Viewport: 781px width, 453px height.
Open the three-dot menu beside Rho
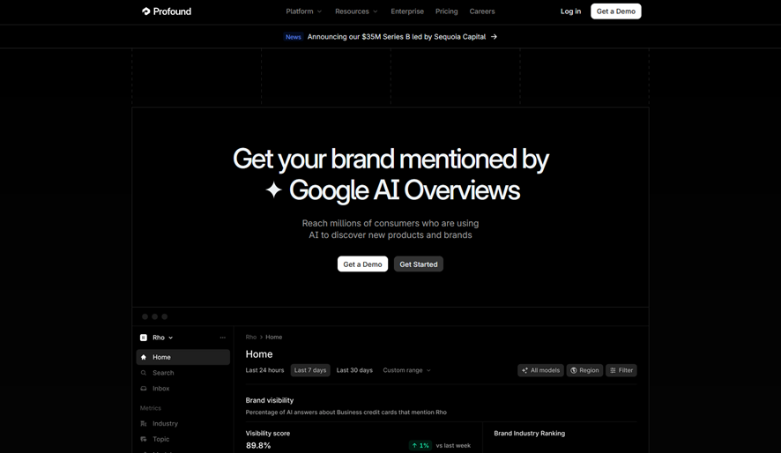[x=223, y=338]
